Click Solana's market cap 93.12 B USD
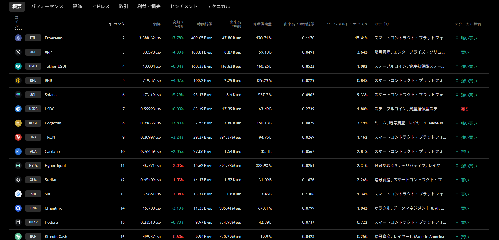Screen dimensions: 499x240 [203, 95]
